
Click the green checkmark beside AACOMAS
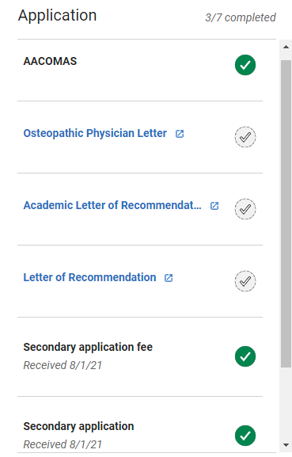tap(245, 65)
